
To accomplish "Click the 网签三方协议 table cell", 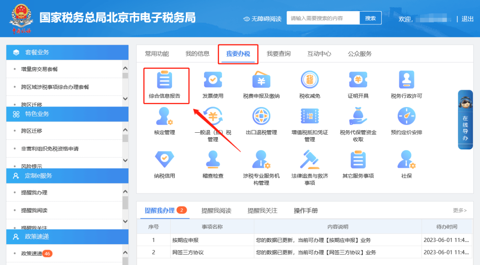I will point(212,253).
